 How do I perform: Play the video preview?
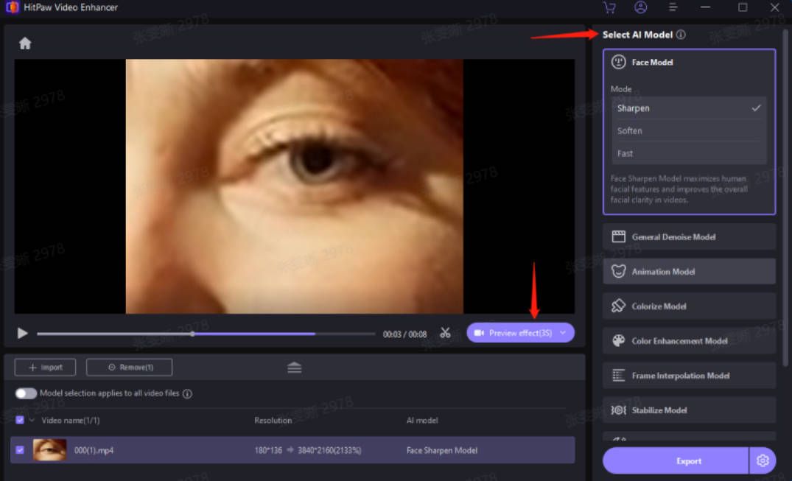tap(22, 333)
